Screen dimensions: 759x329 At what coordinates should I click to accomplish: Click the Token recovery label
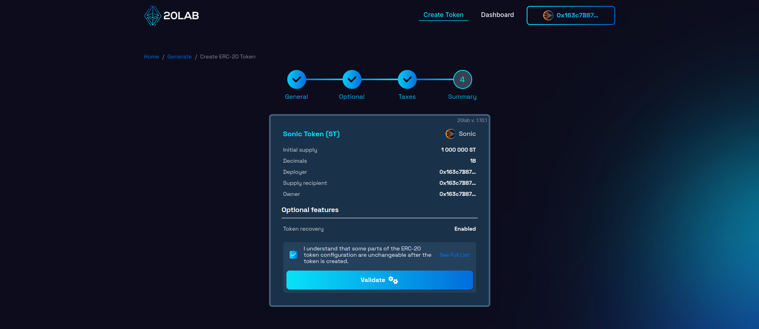point(303,229)
